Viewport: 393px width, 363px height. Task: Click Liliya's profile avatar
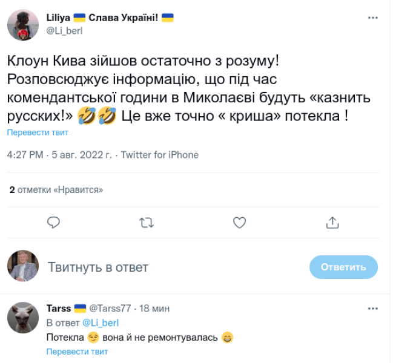point(23,25)
